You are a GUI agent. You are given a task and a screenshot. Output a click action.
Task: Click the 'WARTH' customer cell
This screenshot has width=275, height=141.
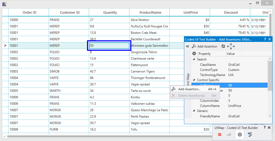(69, 91)
